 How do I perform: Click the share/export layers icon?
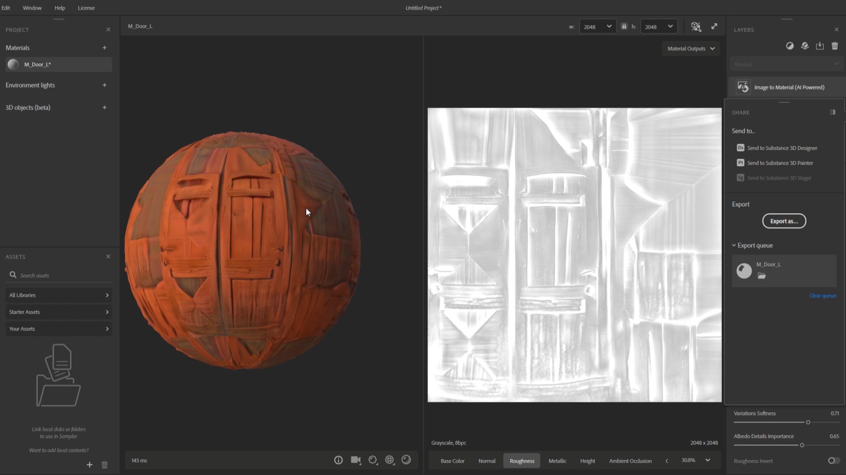(820, 46)
